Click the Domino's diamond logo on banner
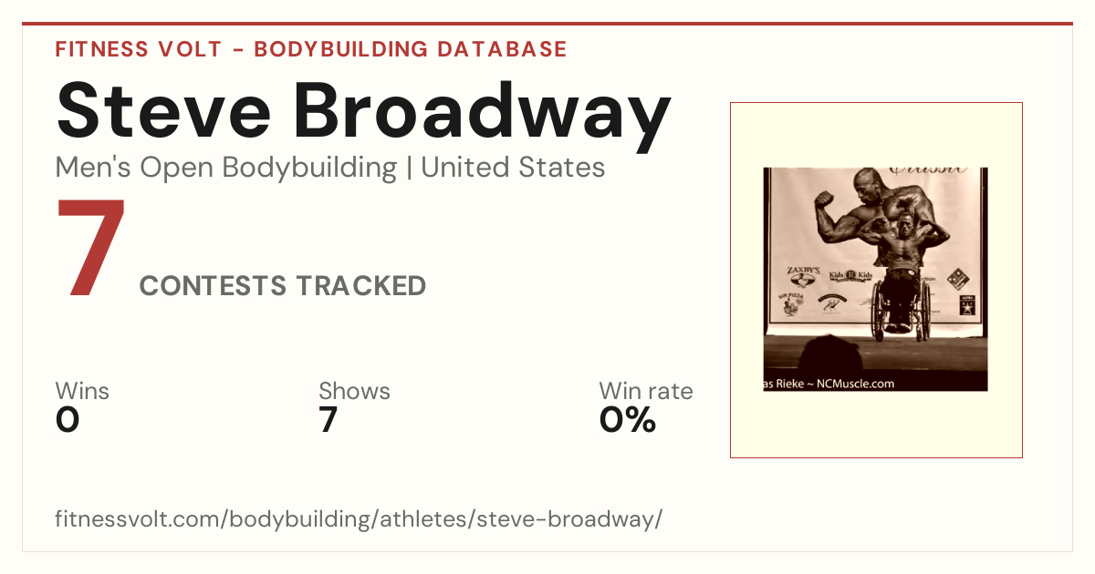The width and height of the screenshot is (1095, 574). point(957,279)
